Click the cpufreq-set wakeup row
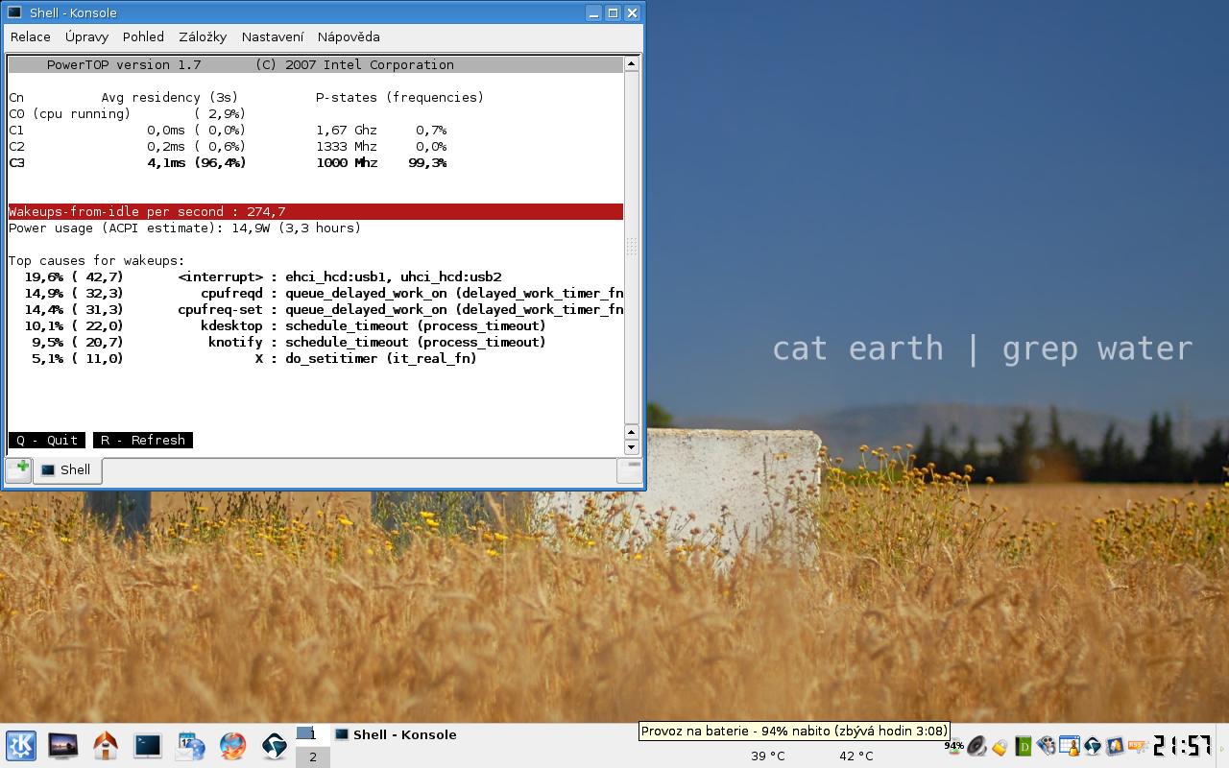This screenshot has width=1229, height=768. tap(324, 309)
